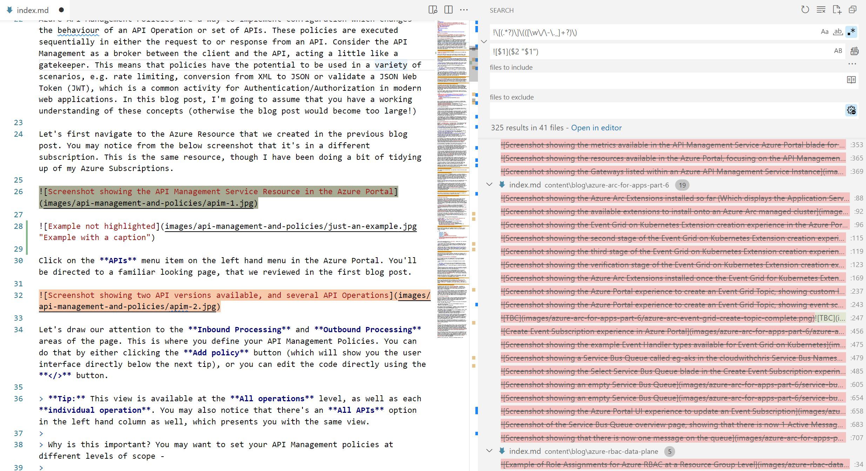866x471 pixels.
Task: Open the editor More Actions ellipsis menu
Action: (464, 10)
